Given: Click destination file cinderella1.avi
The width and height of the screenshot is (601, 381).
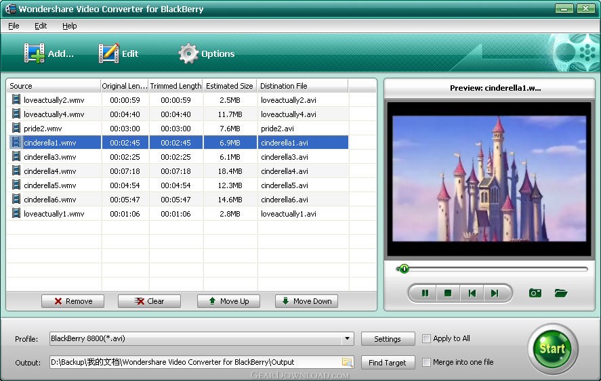Looking at the screenshot, I should (285, 142).
